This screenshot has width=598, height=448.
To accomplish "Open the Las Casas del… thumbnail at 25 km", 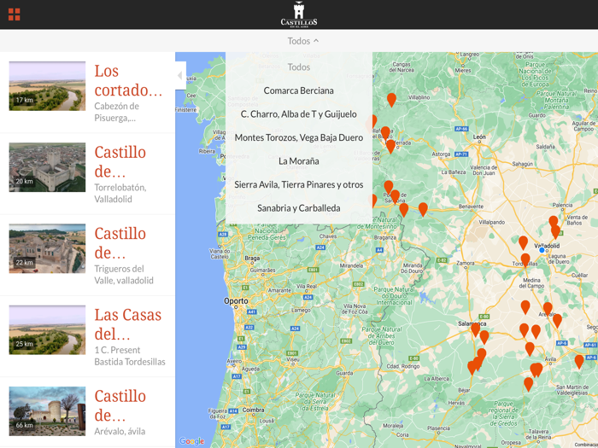I will [x=47, y=330].
